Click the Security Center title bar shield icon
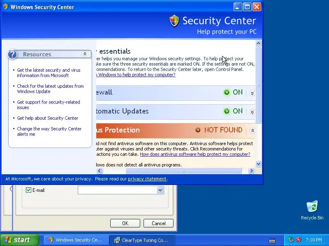The width and height of the screenshot is (329, 246). (x=6, y=7)
